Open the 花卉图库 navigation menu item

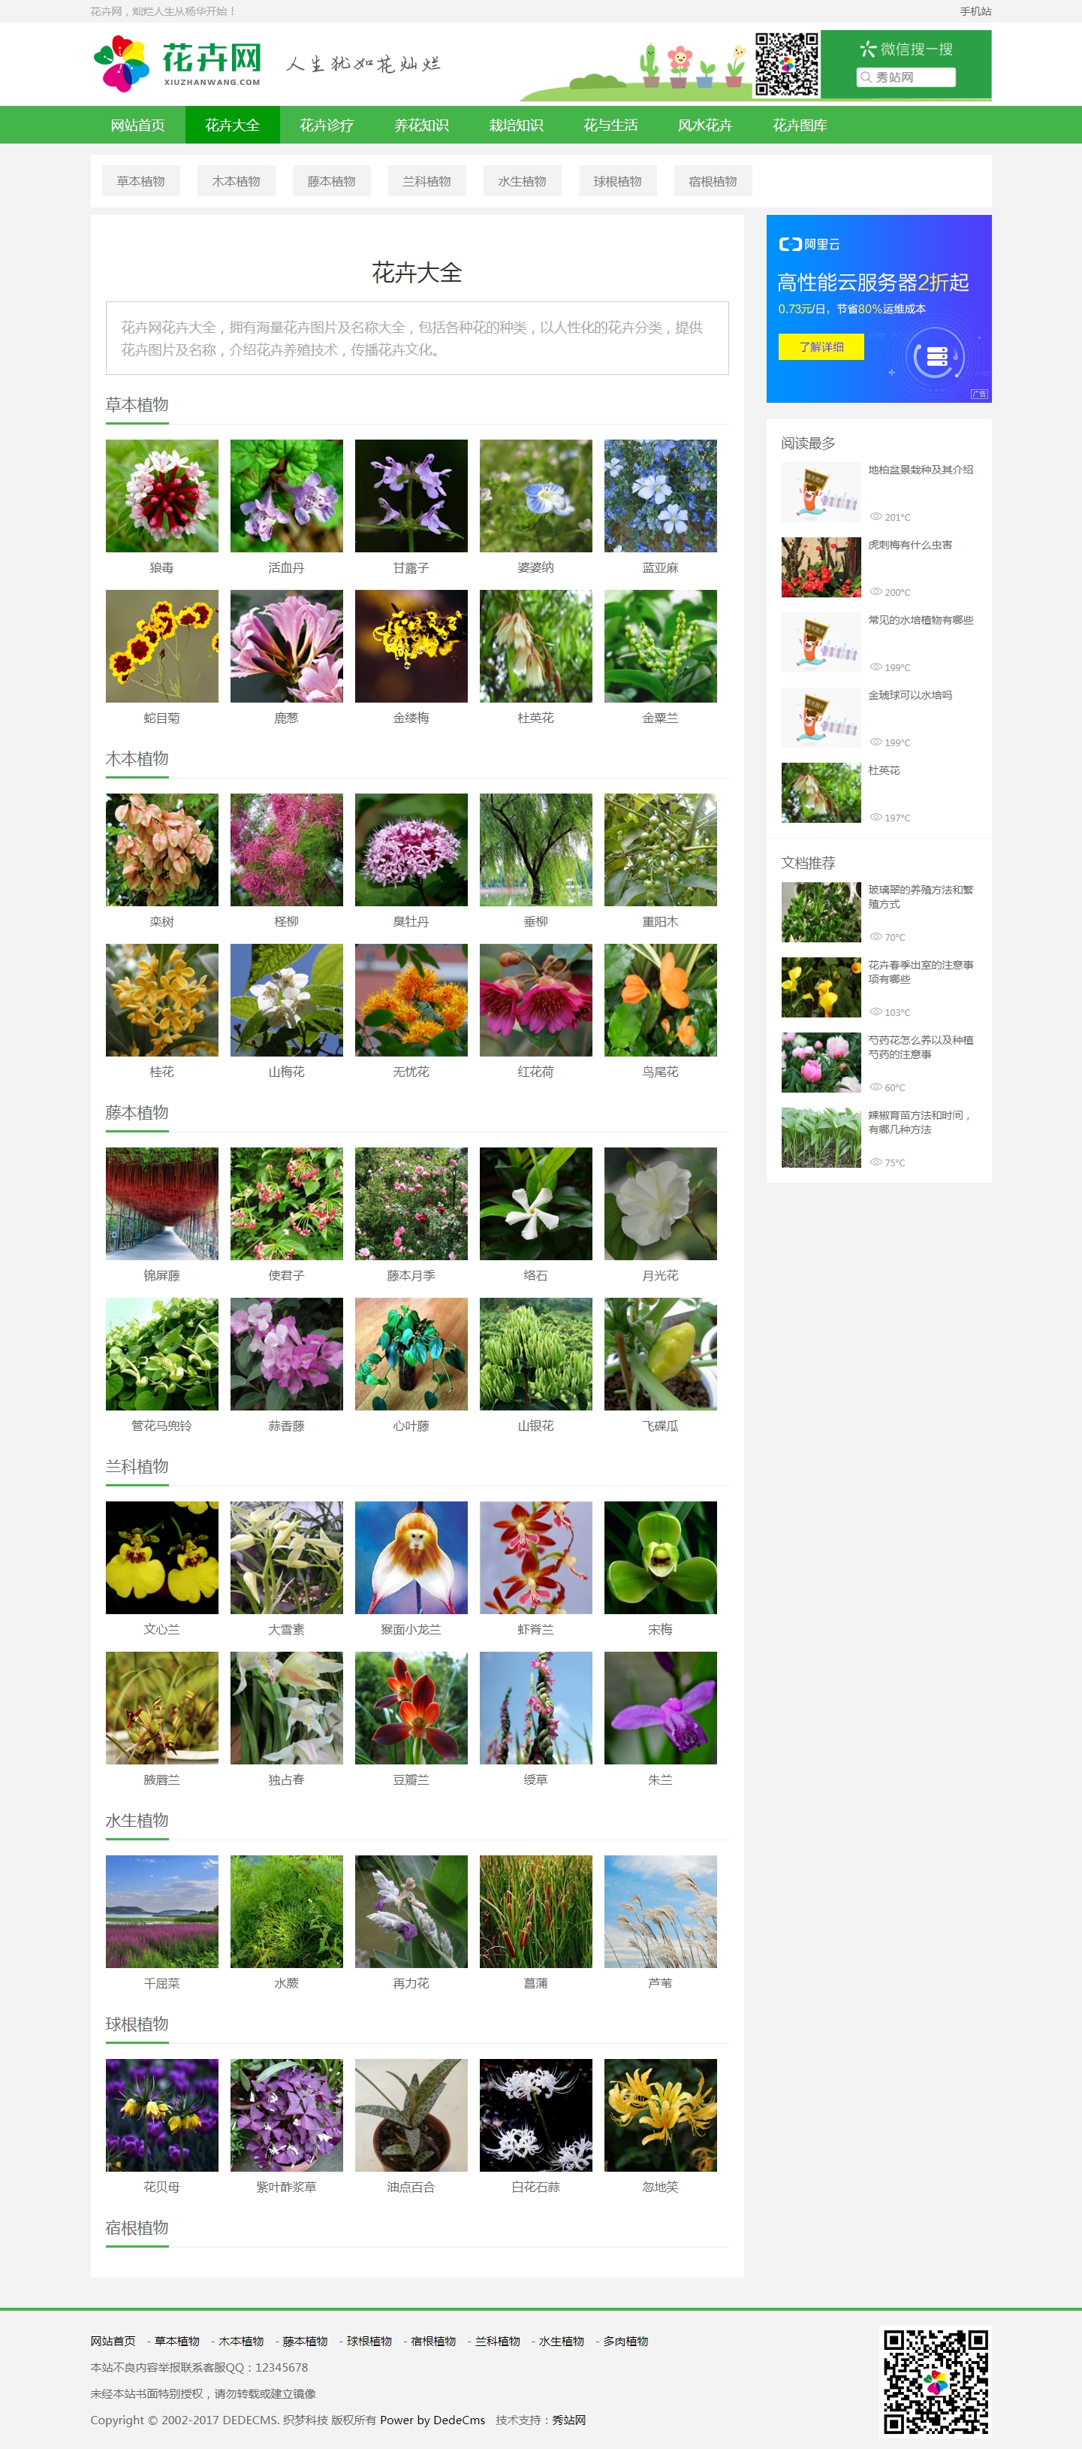800,125
